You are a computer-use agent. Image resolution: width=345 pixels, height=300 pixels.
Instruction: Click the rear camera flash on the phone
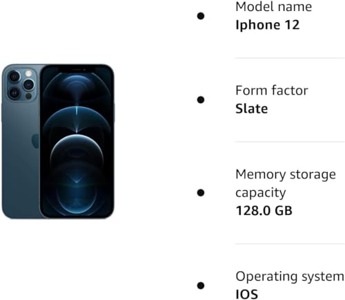(28, 73)
